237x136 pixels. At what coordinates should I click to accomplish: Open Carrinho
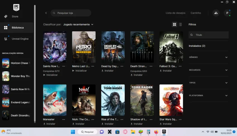[x=196, y=13]
